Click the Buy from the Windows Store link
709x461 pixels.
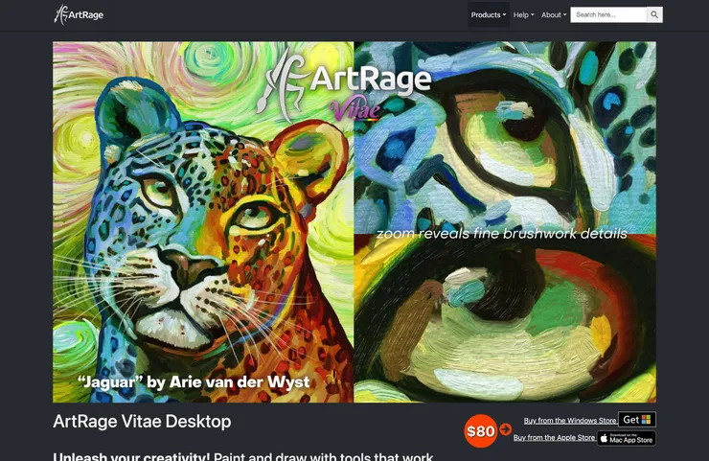pos(570,421)
